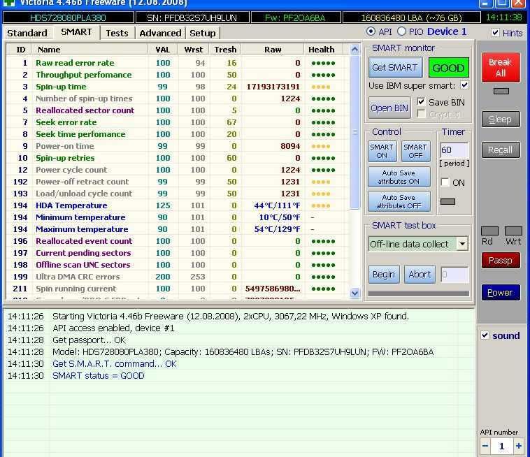Viewport: 530px width, 457px height.
Task: Switch to the Standard tab
Action: tap(27, 33)
